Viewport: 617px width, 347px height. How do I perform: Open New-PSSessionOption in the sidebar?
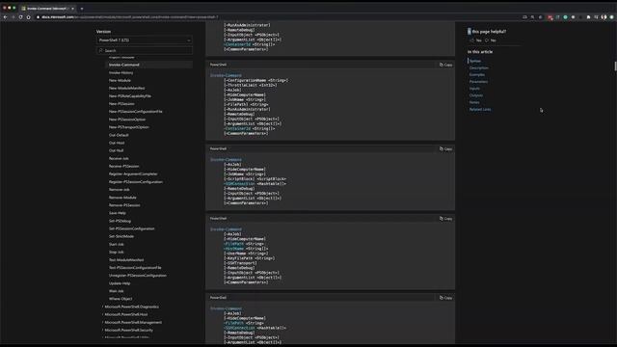click(x=127, y=120)
